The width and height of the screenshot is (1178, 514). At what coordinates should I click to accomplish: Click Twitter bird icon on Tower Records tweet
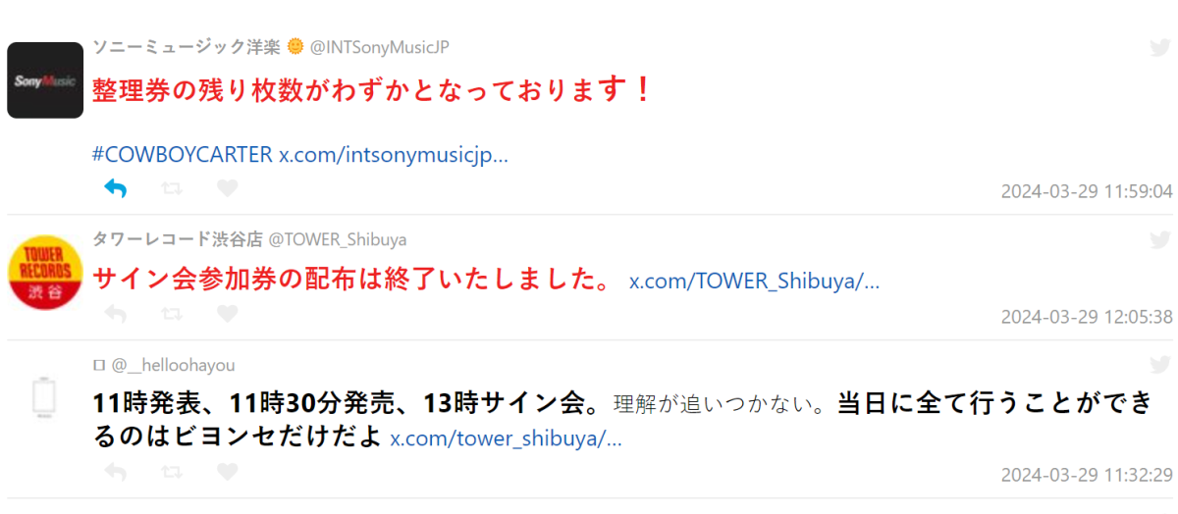coord(1159,239)
